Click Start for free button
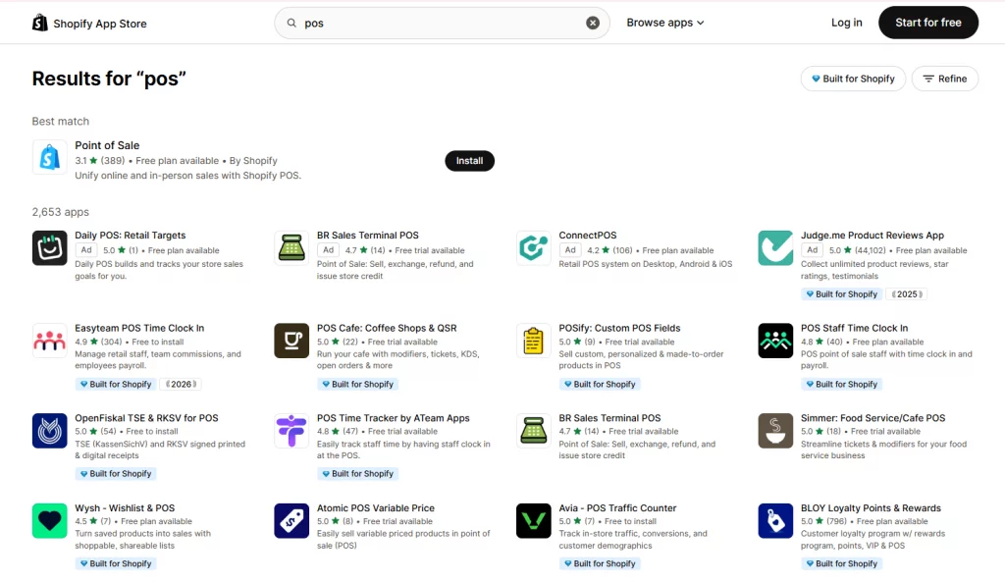The image size is (1005, 582). 928,23
